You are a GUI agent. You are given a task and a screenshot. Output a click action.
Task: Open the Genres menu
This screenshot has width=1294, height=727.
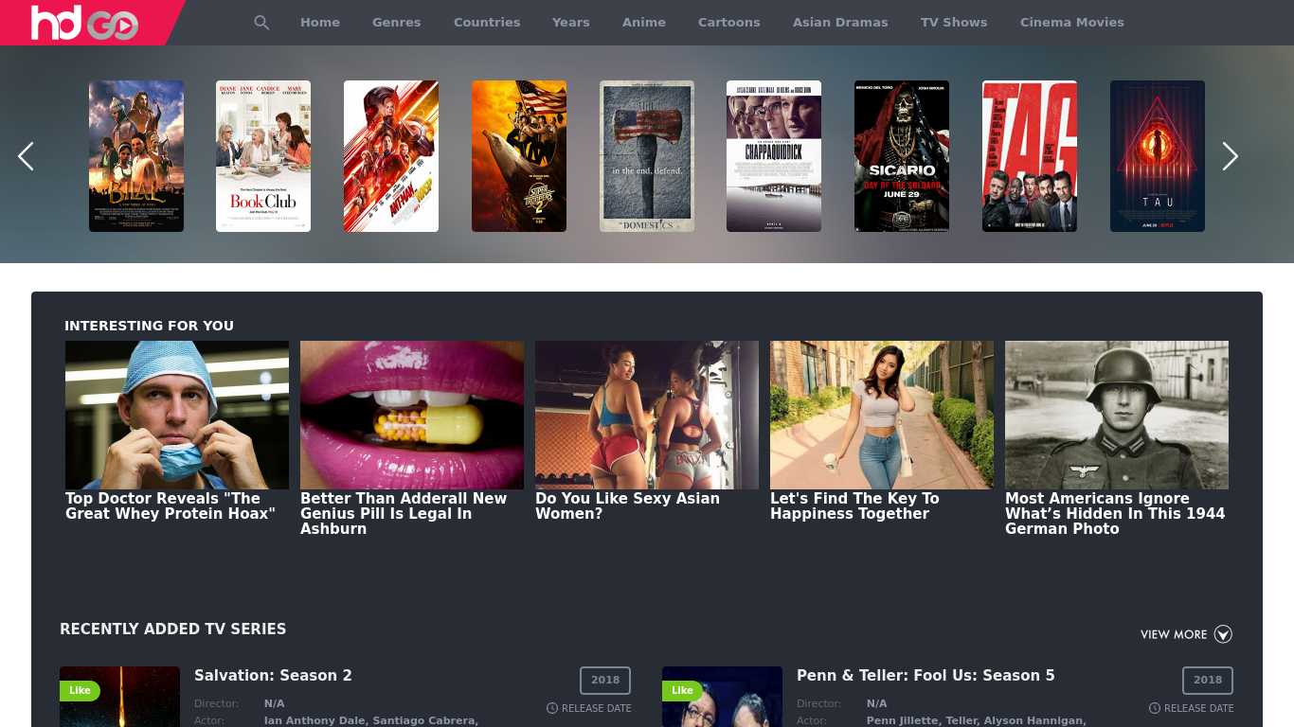click(x=396, y=23)
